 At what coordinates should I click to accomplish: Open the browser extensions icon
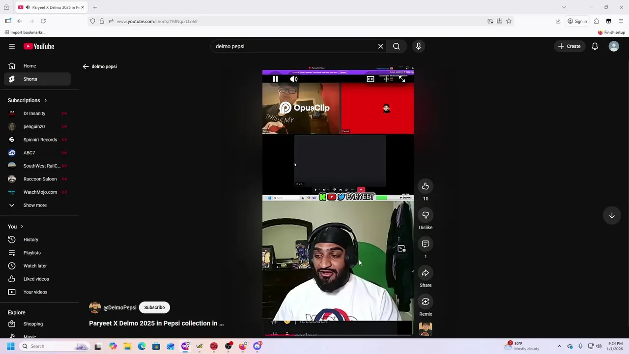coord(596,21)
